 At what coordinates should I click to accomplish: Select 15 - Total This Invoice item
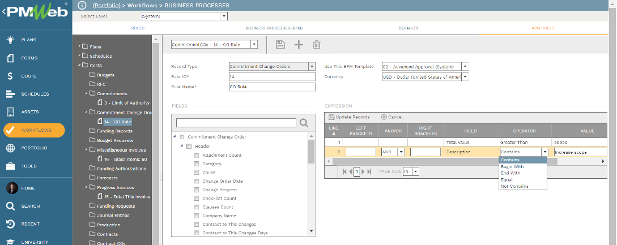coord(127,197)
